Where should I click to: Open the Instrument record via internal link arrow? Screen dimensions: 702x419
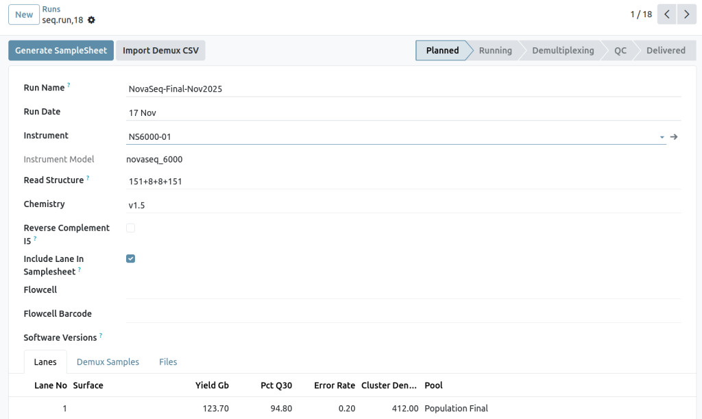pyautogui.click(x=674, y=136)
